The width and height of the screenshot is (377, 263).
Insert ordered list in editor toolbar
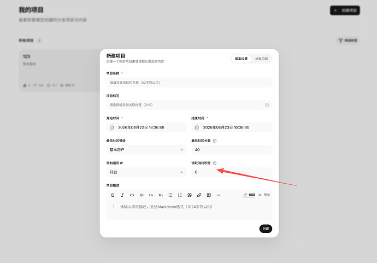click(x=180, y=195)
